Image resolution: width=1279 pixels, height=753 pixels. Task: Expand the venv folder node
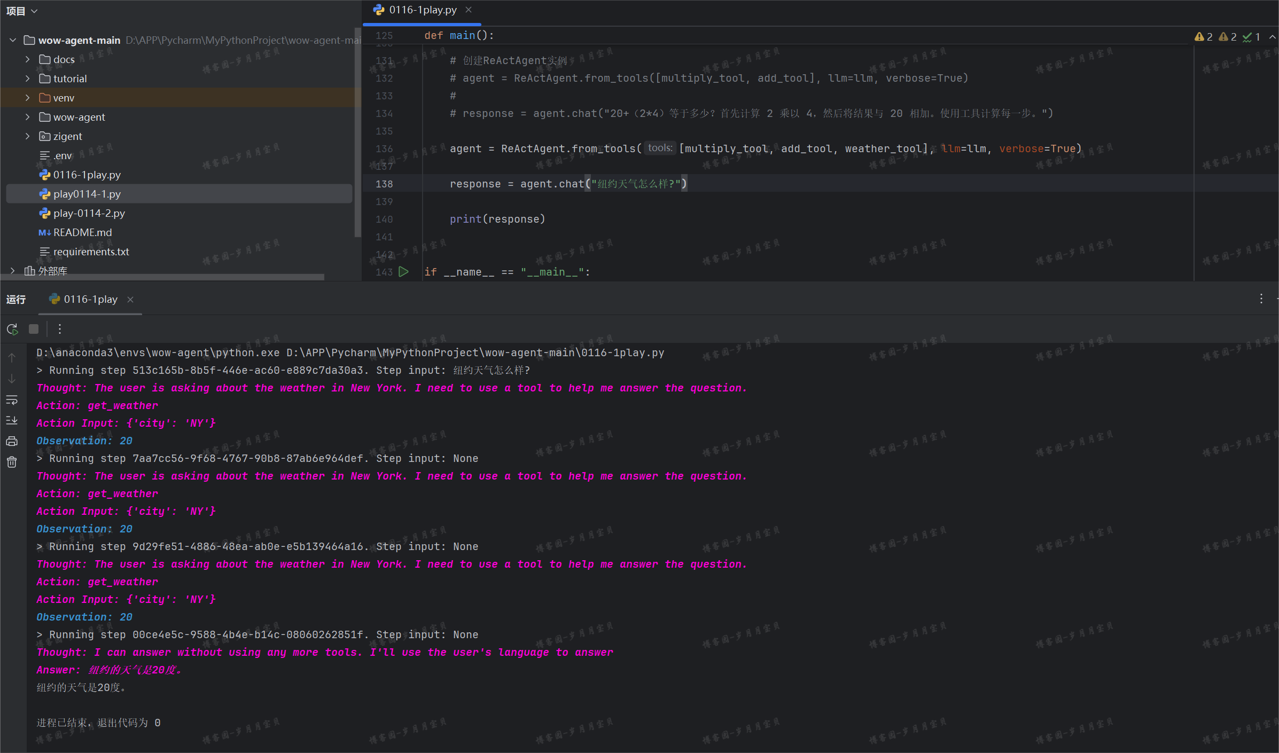pos(28,98)
